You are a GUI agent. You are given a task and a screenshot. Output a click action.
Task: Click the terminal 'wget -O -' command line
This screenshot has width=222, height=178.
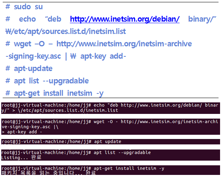coord(110,122)
